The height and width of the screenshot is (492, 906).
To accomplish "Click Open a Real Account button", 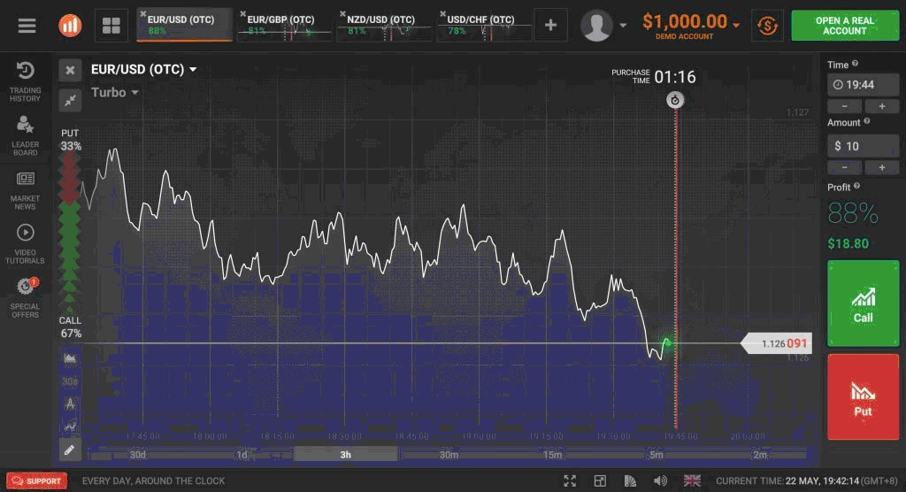I will click(x=845, y=26).
